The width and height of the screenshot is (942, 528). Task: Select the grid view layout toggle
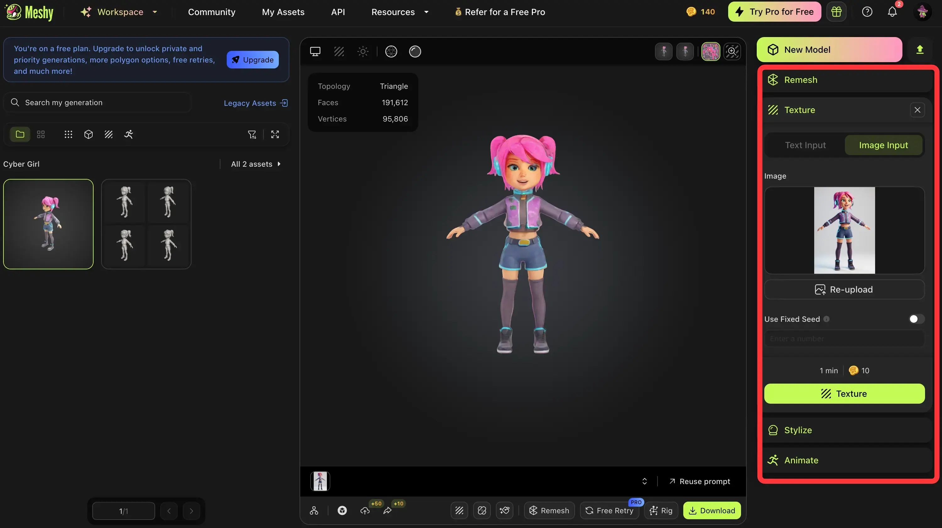click(40, 134)
